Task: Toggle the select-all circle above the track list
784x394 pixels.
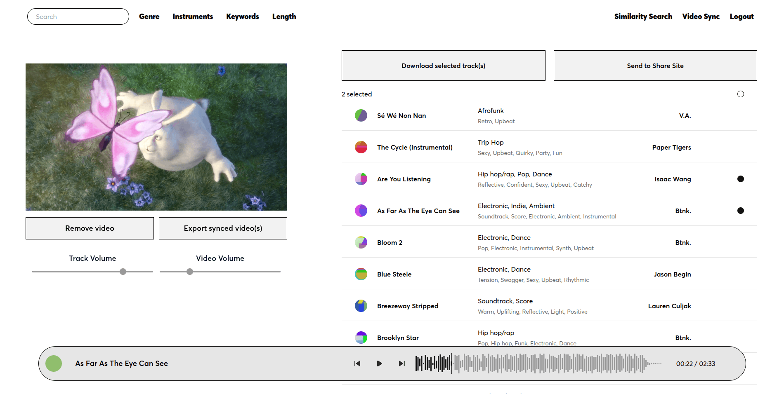Action: click(741, 94)
